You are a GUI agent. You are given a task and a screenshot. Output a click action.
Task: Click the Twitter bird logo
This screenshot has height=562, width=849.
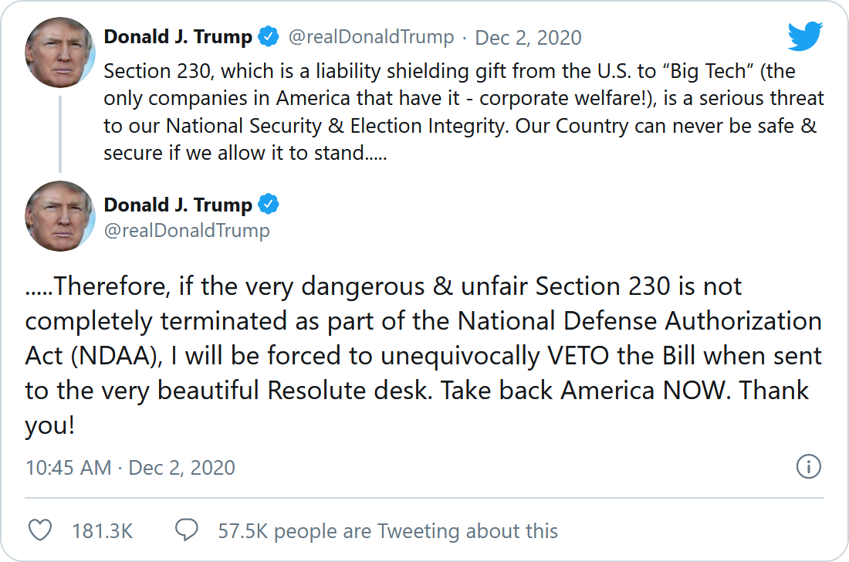(x=806, y=36)
